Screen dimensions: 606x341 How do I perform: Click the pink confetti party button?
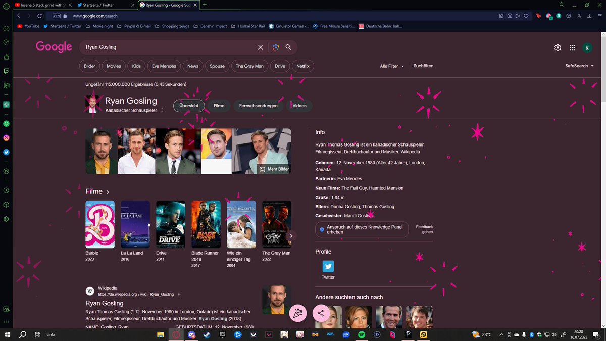point(298,313)
